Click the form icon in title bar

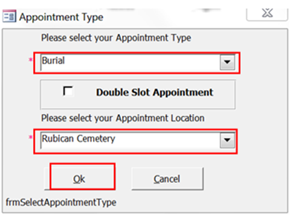point(9,16)
